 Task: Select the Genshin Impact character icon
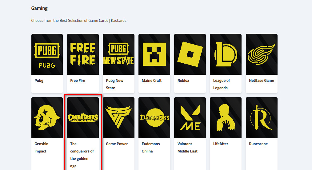tap(47, 117)
